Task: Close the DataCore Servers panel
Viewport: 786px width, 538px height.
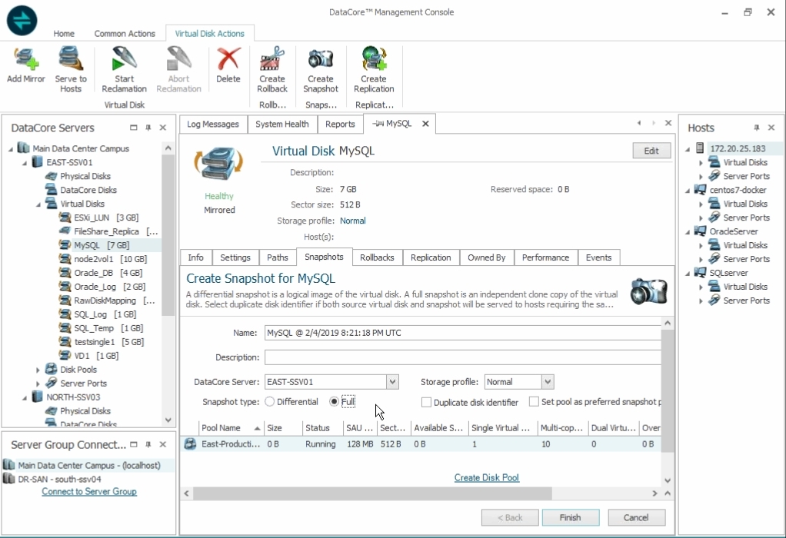Action: 163,128
